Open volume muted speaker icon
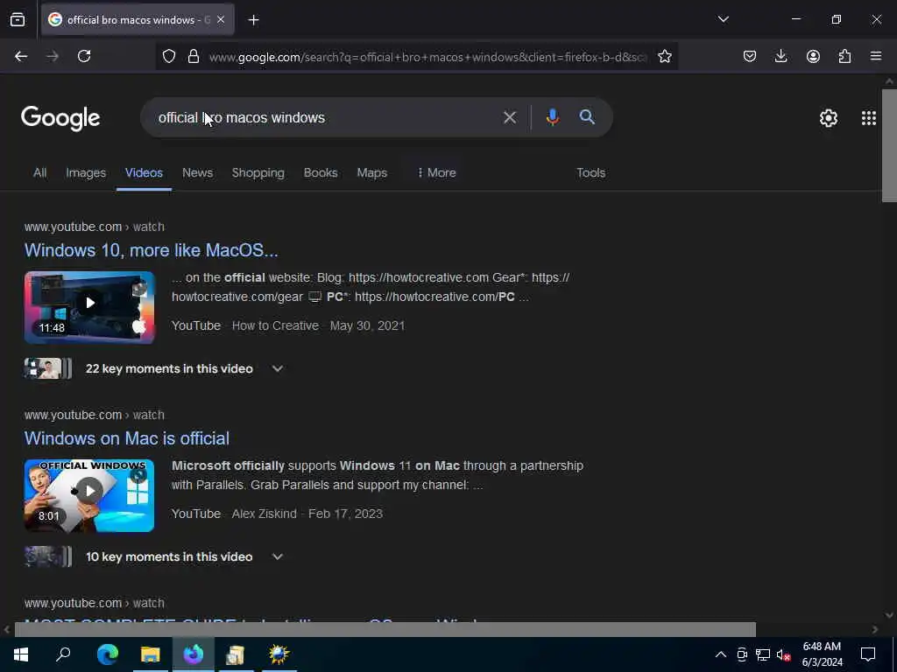The width and height of the screenshot is (897, 672). [x=783, y=654]
